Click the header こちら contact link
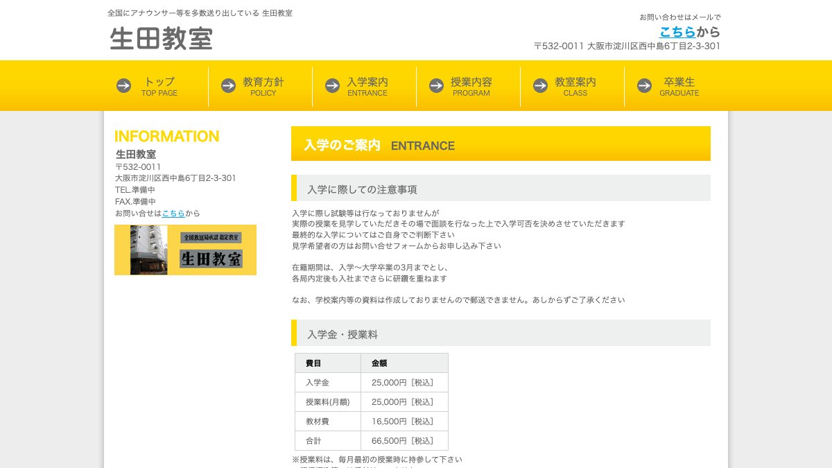 (677, 31)
